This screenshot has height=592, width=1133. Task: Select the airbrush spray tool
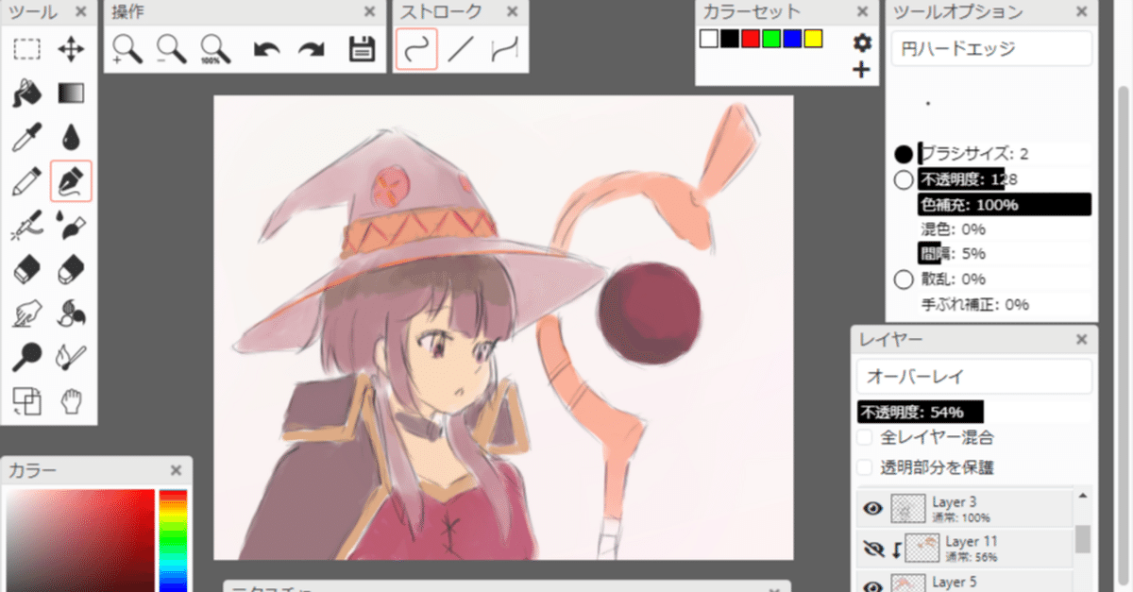point(26,225)
